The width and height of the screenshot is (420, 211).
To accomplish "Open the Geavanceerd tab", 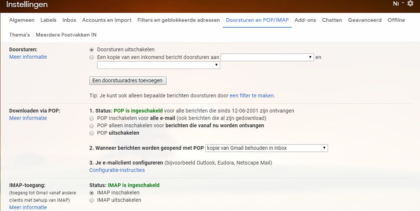I will click(x=365, y=20).
